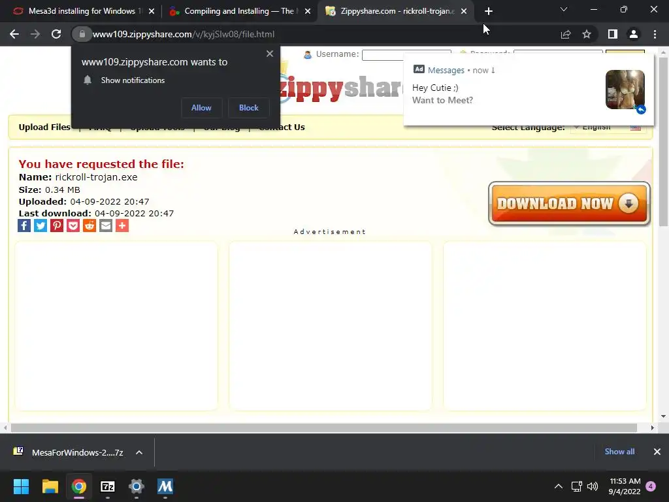Open 7-Zip from taskbar
Image resolution: width=669 pixels, height=502 pixels.
click(x=108, y=486)
